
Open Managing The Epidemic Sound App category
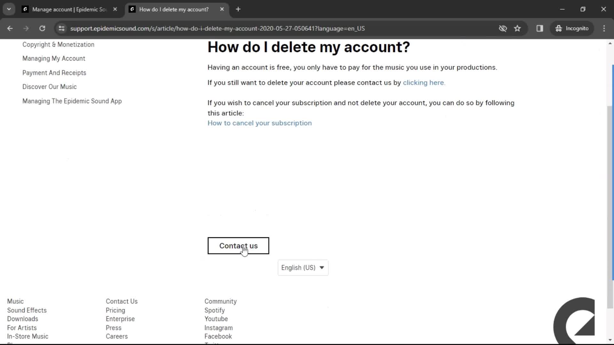(72, 101)
